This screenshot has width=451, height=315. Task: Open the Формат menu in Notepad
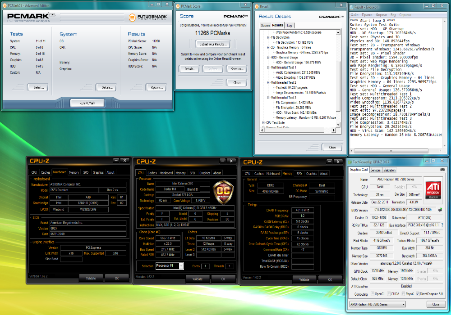[x=381, y=15]
